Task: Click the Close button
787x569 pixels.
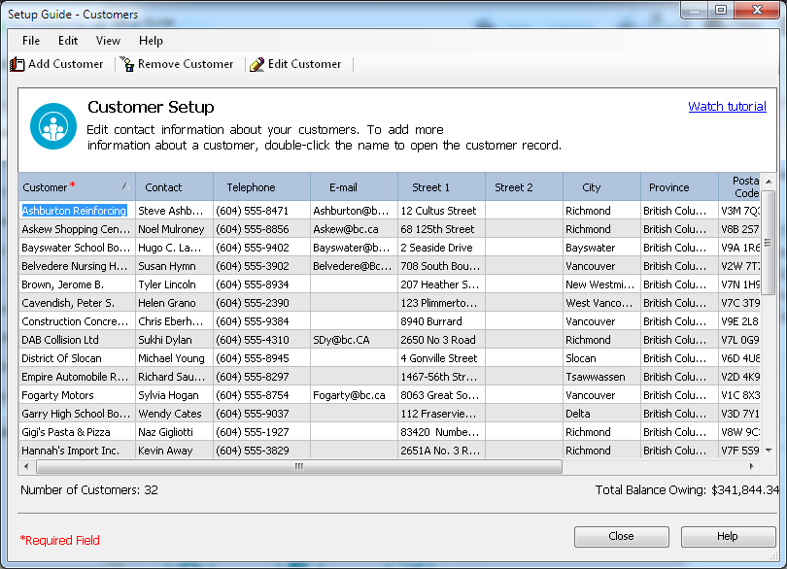Action: [621, 536]
